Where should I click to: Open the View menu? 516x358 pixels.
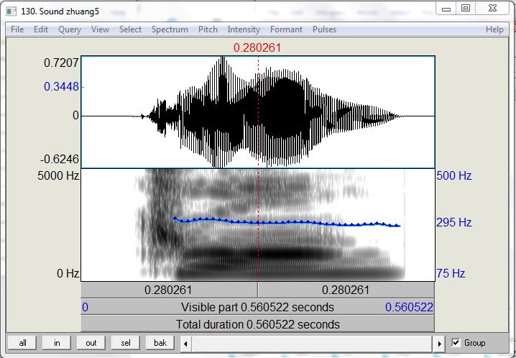click(100, 29)
